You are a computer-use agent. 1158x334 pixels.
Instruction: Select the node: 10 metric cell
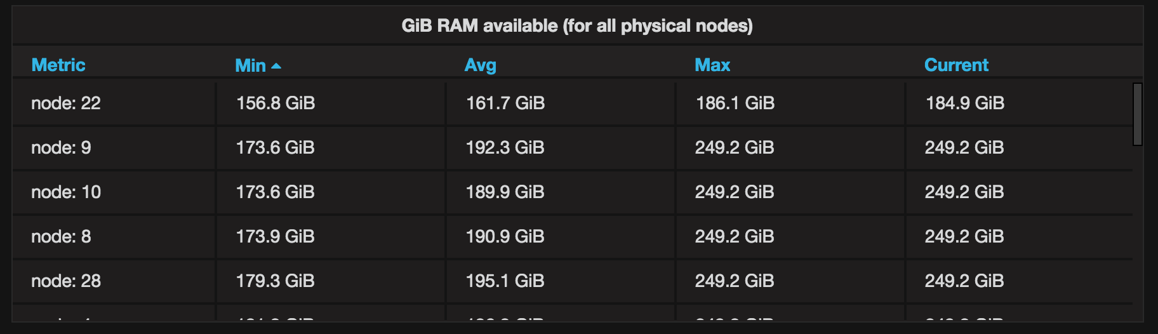click(x=66, y=192)
